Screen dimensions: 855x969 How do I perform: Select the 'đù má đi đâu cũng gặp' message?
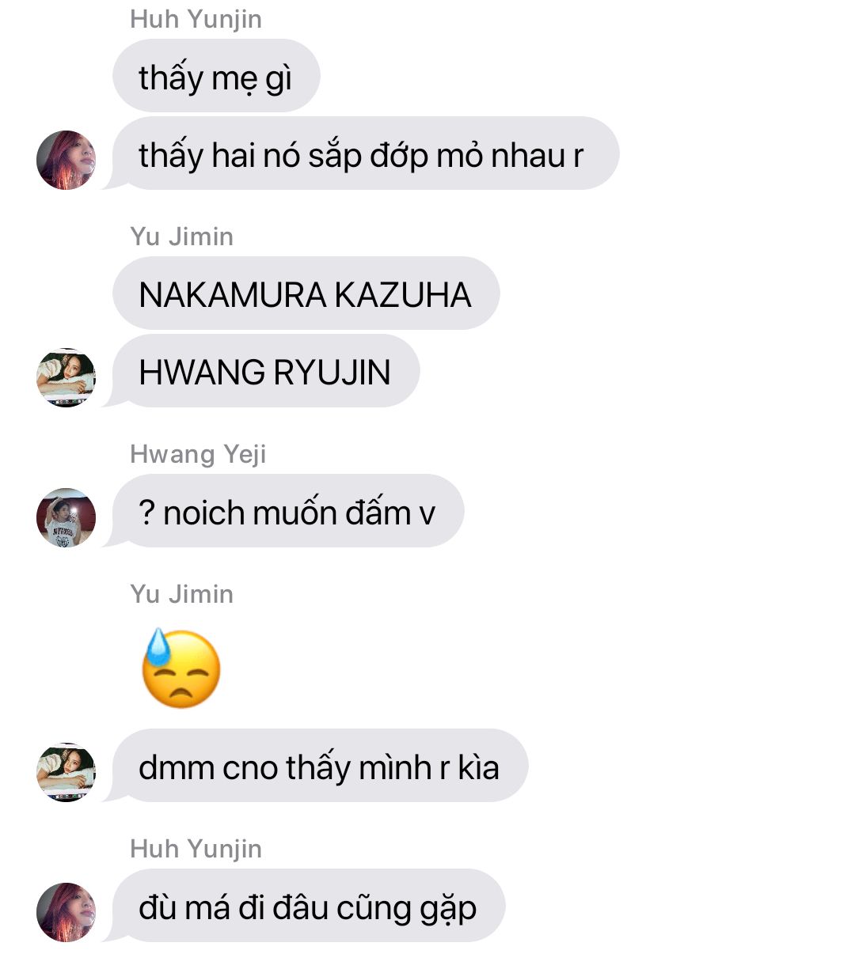[x=309, y=906]
